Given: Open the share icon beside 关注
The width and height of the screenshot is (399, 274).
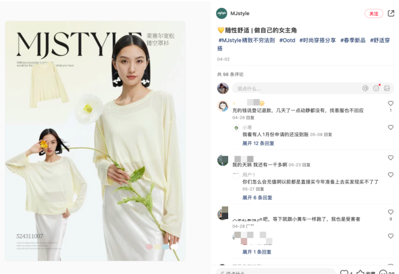Looking at the screenshot, I should tap(391, 13).
